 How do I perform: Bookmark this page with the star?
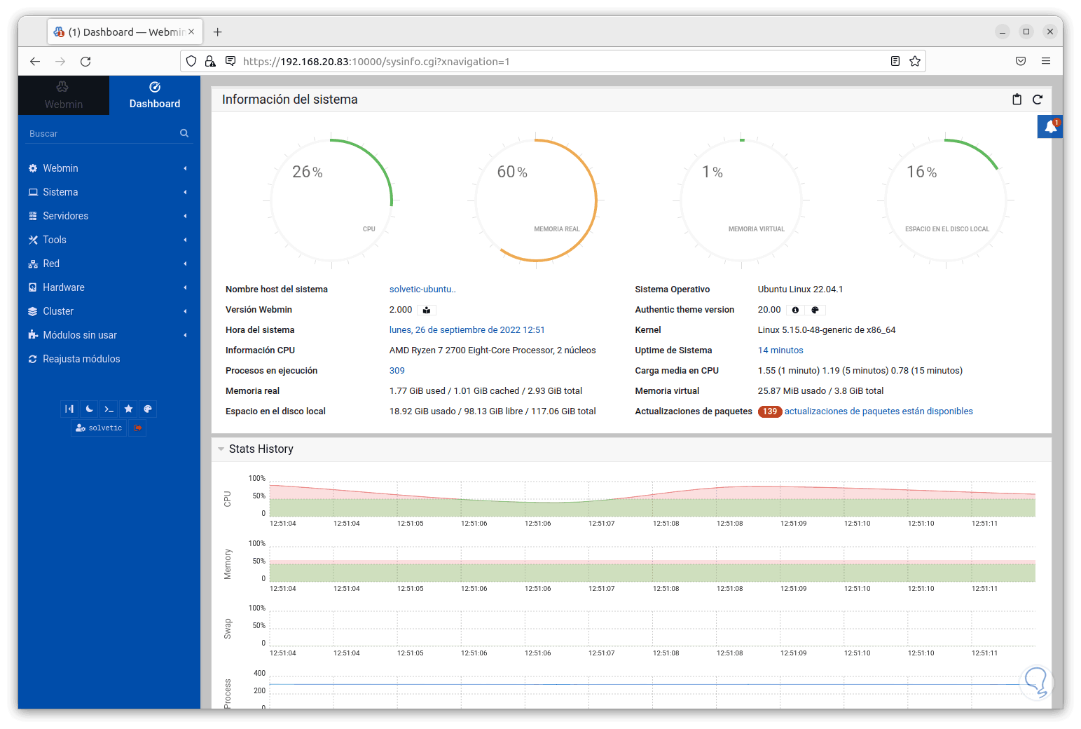point(915,62)
